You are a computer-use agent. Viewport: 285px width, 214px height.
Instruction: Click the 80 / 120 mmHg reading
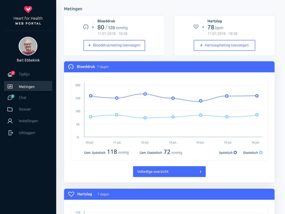[x=113, y=27]
